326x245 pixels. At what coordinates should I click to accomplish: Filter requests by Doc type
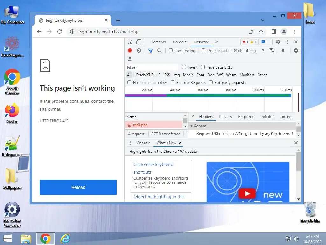coord(211,75)
